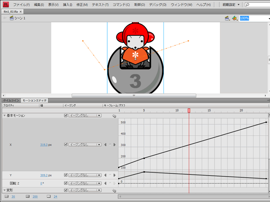Collapse the 基本モーション category

pyautogui.click(x=5, y=115)
